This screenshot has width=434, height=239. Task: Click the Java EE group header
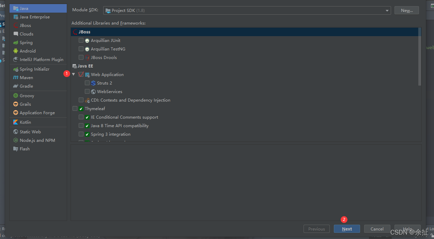point(245,66)
